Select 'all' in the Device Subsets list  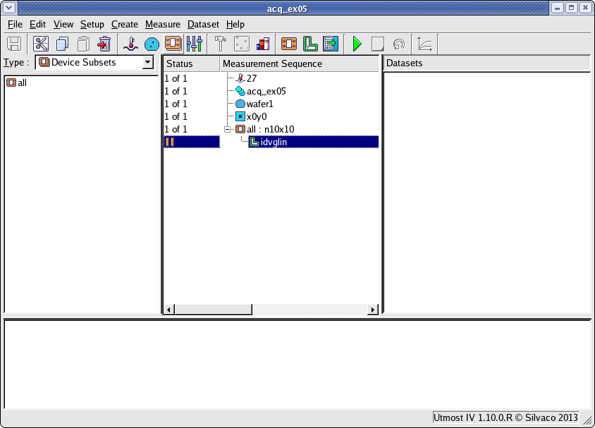coord(17,82)
